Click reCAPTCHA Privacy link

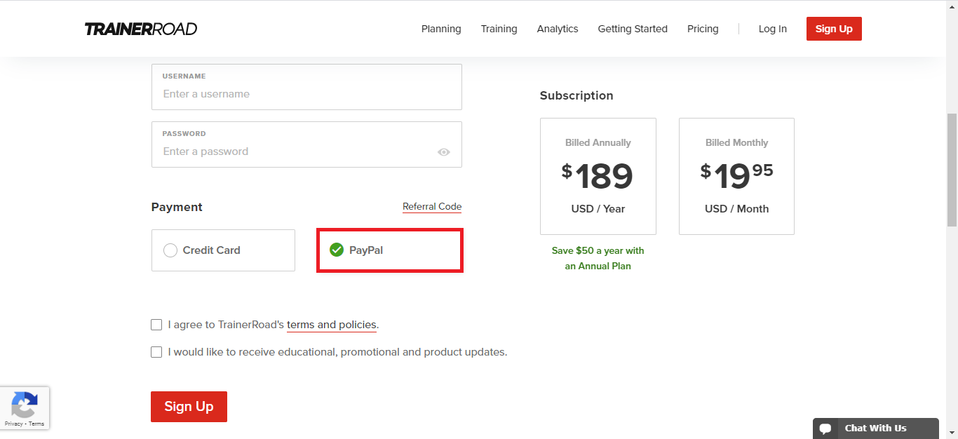coord(13,424)
